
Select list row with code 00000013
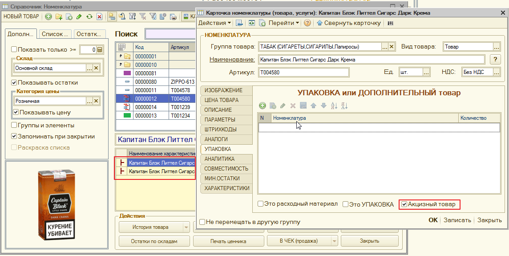(156, 115)
